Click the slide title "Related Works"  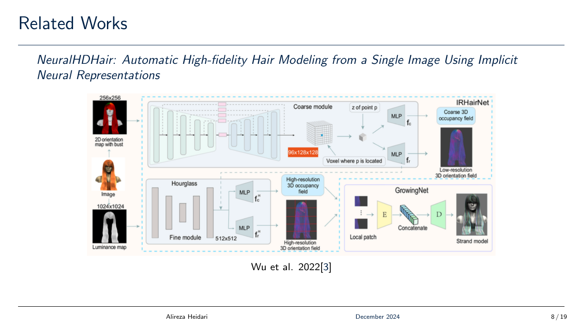coord(73,23)
